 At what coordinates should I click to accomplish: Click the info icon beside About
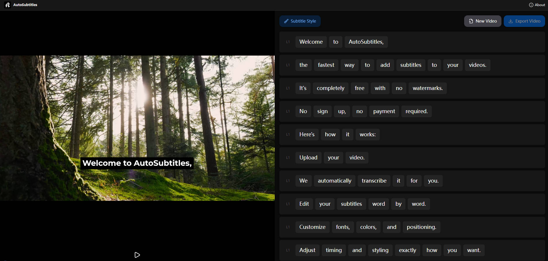(531, 5)
